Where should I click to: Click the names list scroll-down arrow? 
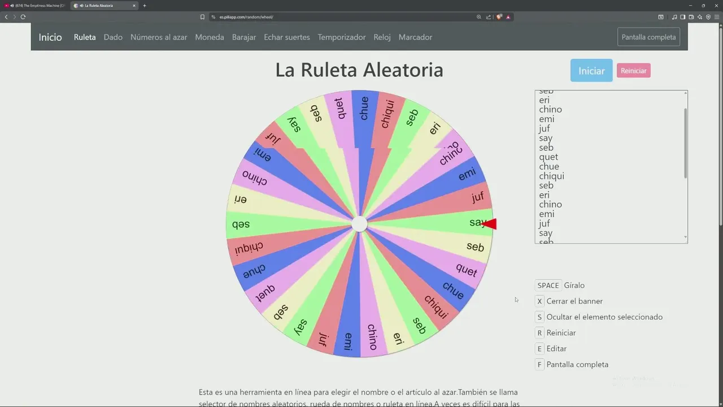686,237
